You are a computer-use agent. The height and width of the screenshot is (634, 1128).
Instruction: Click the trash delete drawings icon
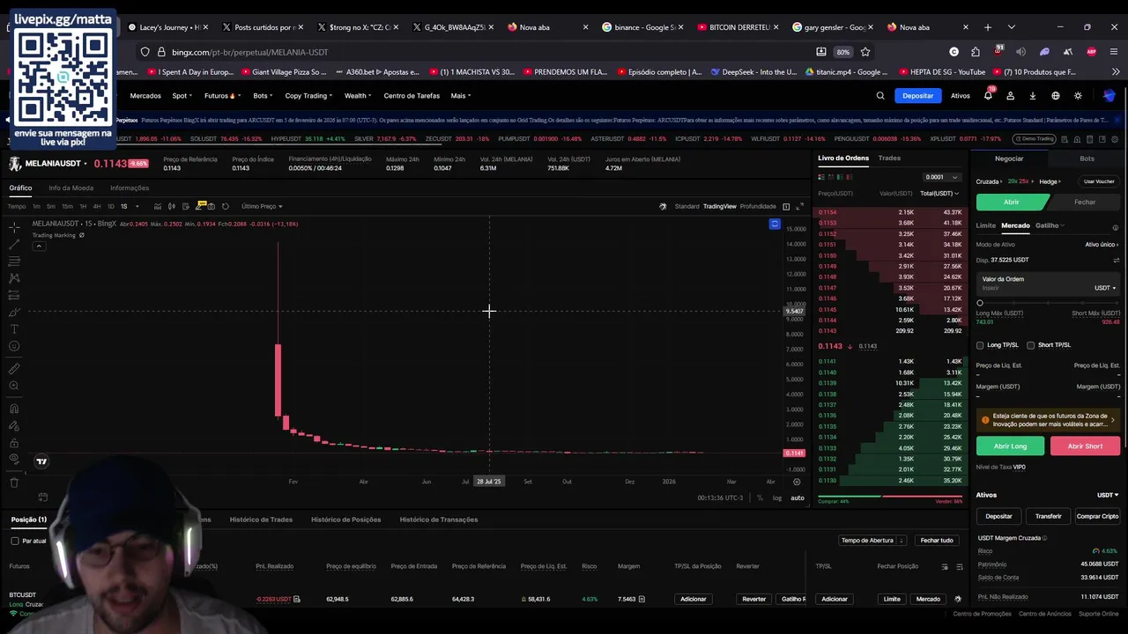click(14, 482)
